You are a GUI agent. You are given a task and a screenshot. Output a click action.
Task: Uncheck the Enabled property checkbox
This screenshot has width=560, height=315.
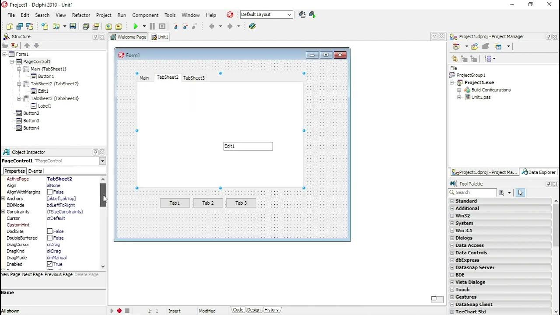tap(50, 264)
